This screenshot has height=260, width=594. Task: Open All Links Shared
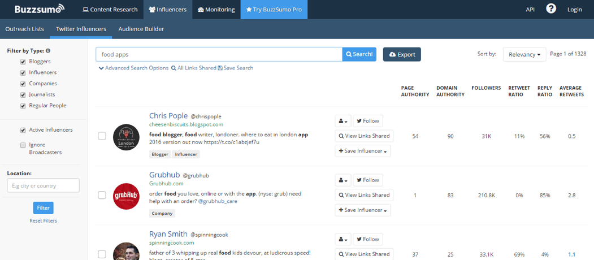click(x=194, y=68)
